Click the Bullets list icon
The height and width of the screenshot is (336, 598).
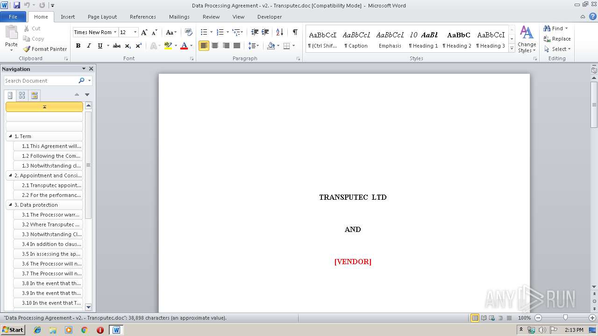[x=204, y=32]
